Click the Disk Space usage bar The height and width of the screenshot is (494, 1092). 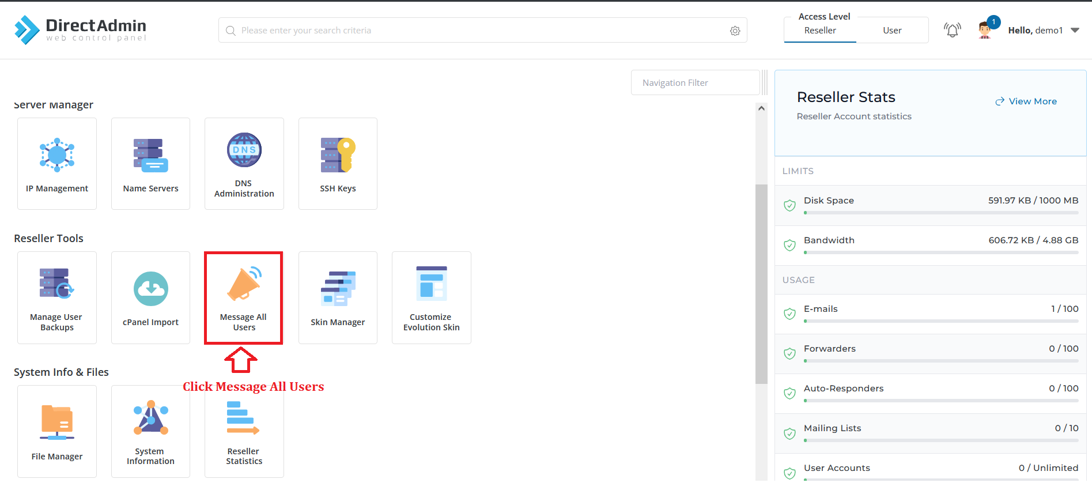[x=941, y=213]
